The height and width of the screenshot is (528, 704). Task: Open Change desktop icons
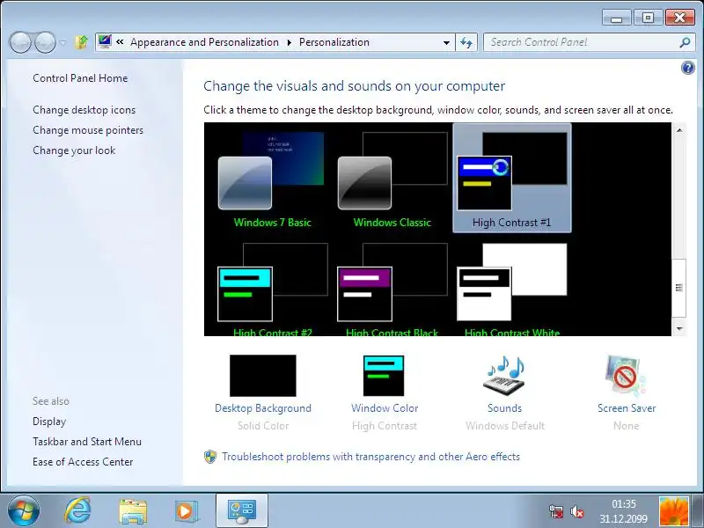click(x=84, y=110)
